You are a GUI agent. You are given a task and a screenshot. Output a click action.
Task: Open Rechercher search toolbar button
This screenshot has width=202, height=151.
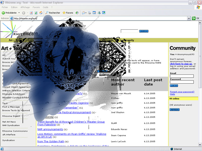(x=53, y=13)
